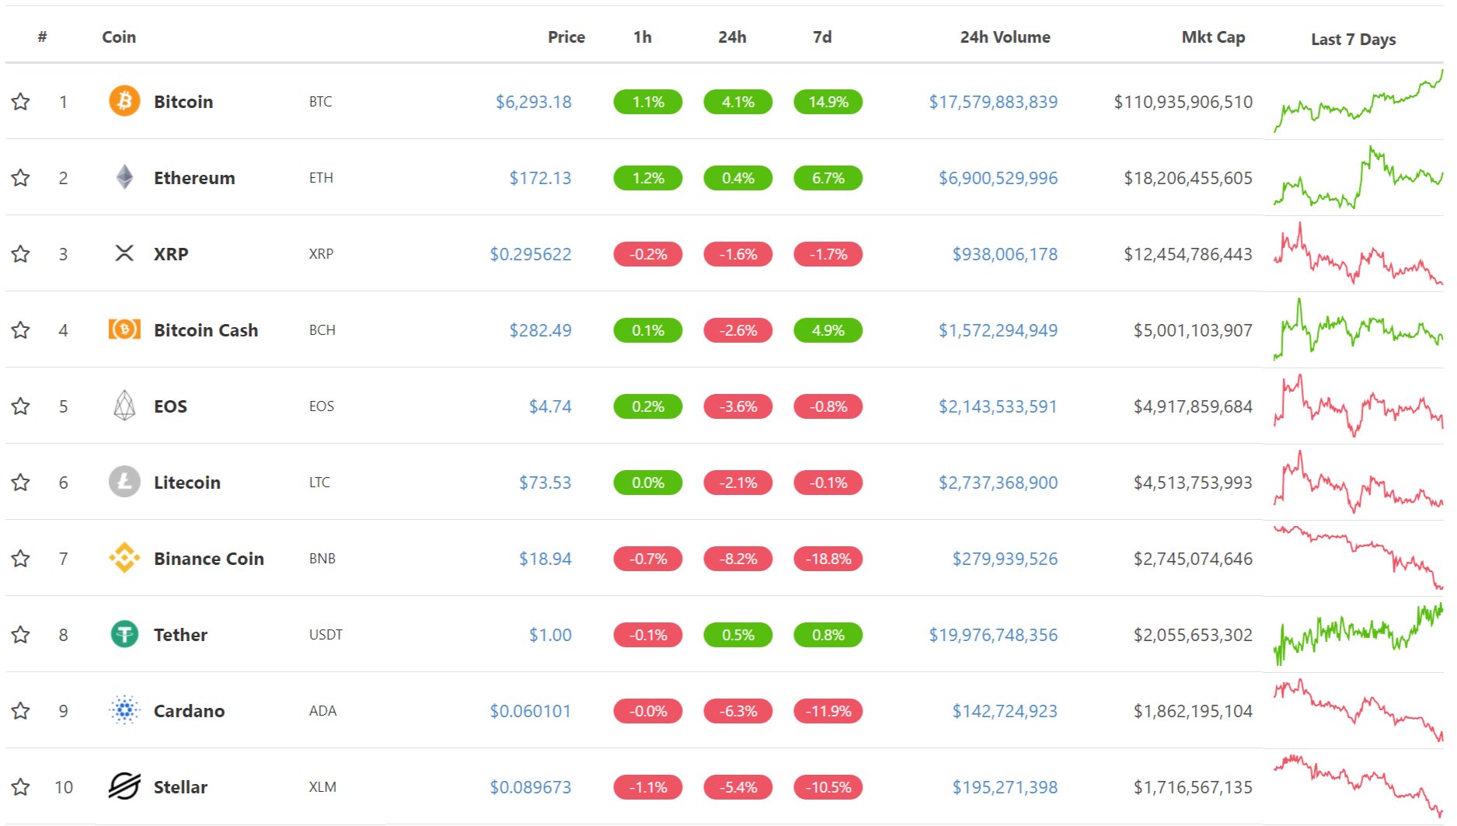Open the Cardano coin name link
This screenshot has height=826, width=1457.
189,710
